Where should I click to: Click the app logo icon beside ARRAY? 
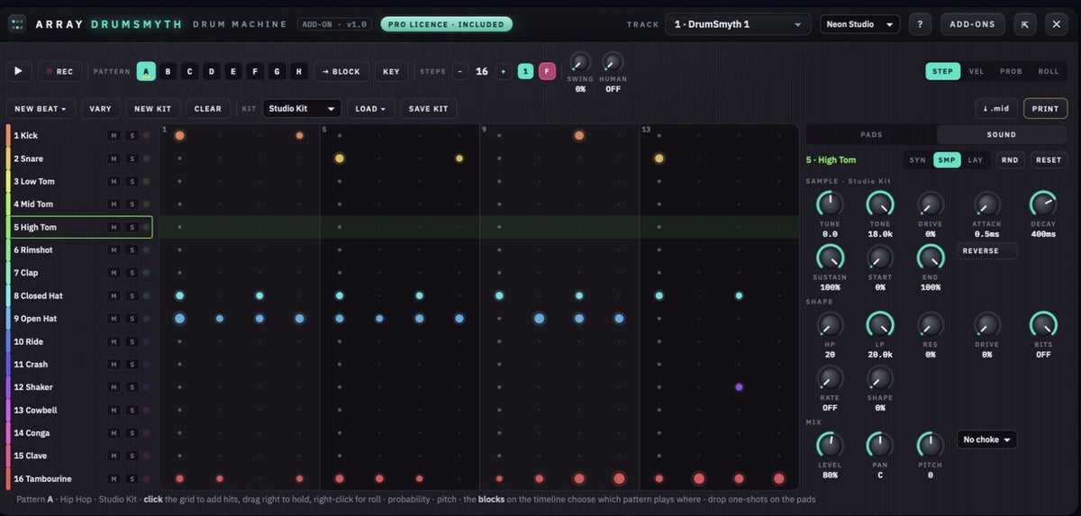tap(17, 24)
